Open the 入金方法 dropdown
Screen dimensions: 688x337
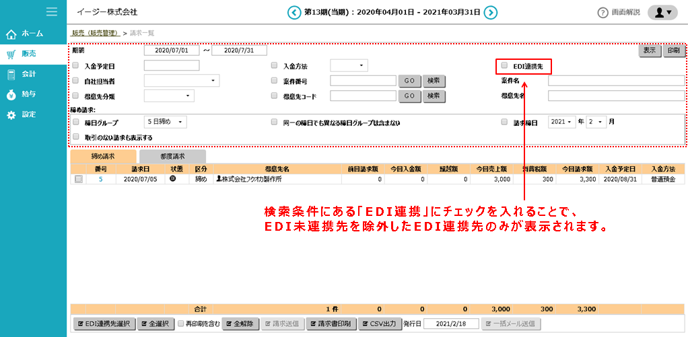[349, 66]
